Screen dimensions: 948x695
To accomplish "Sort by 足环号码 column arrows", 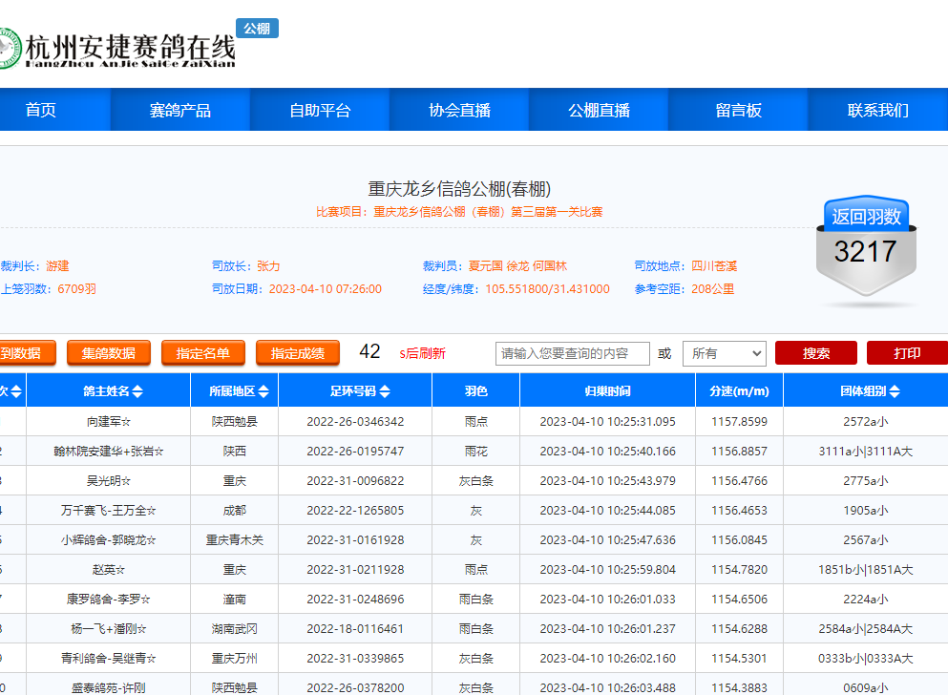I will click(384, 391).
